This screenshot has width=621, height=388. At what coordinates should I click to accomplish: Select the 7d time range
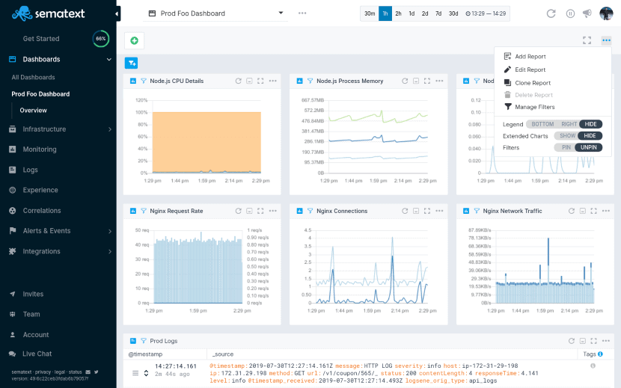(x=438, y=13)
